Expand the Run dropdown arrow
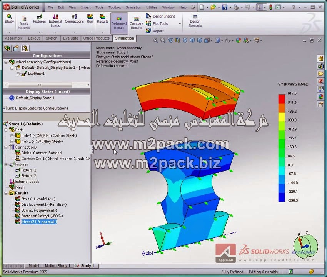Image resolution: width=327 pixels, height=277 pixels. (x=90, y=32)
